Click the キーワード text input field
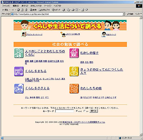143x140 pixels. click(x=65, y=111)
